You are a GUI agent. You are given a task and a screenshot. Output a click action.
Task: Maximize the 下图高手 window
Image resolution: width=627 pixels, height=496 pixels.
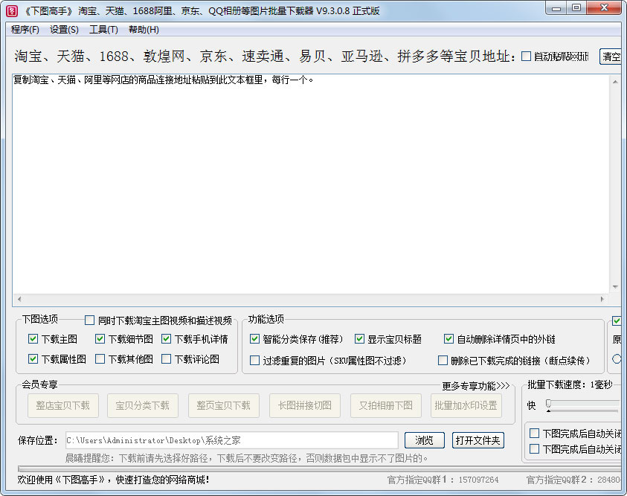(x=576, y=8)
